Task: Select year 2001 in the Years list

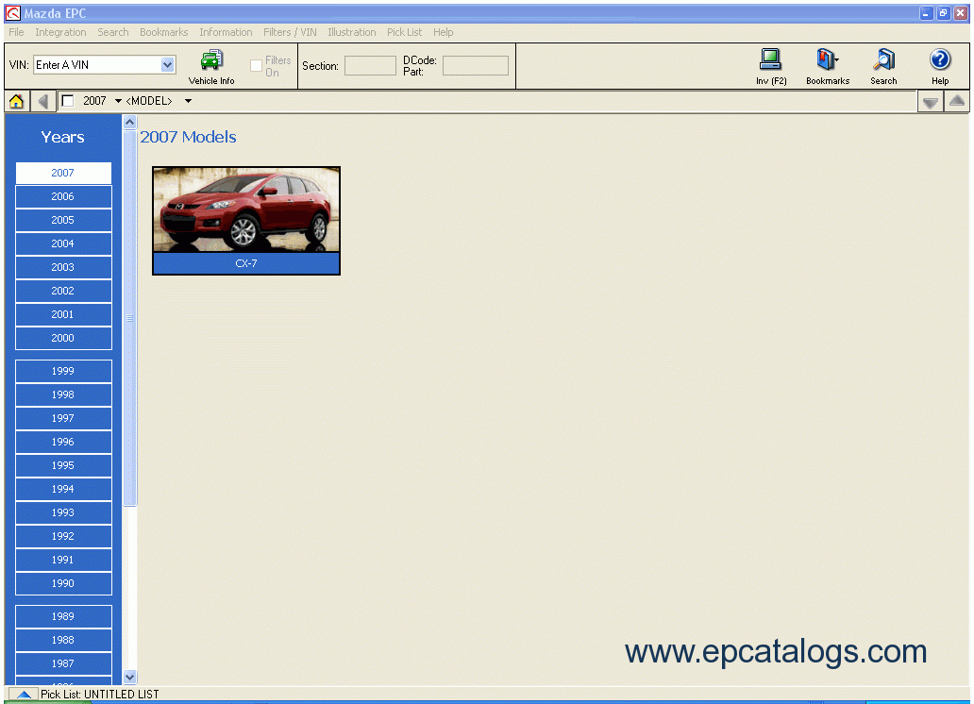Action: click(63, 314)
